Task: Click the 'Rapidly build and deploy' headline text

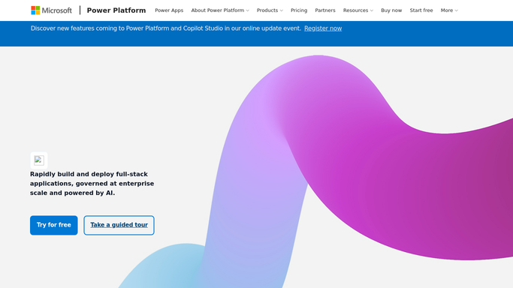Action: coord(92,184)
